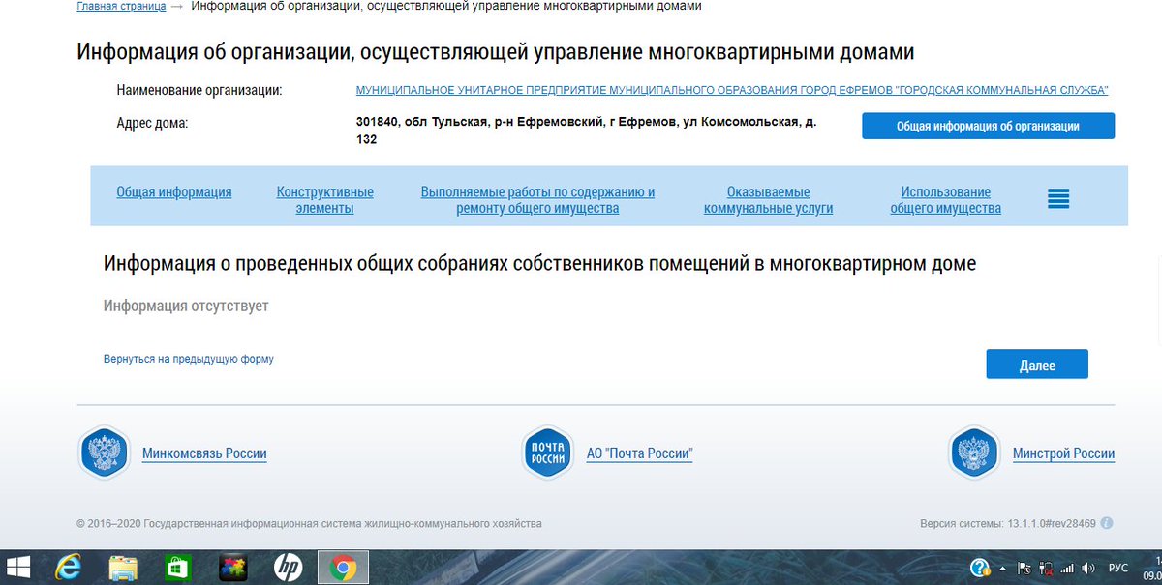Image resolution: width=1162 pixels, height=585 pixels.
Task: Open Оказываемые коммунальные услуги tab
Action: (x=768, y=200)
